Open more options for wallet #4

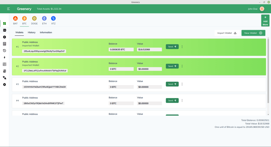[182, 100]
